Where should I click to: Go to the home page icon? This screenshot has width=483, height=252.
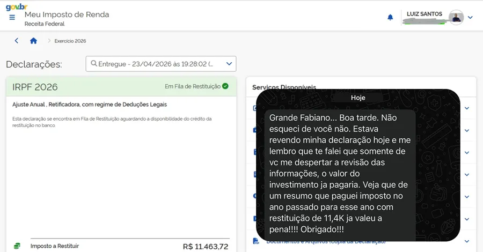pos(34,41)
